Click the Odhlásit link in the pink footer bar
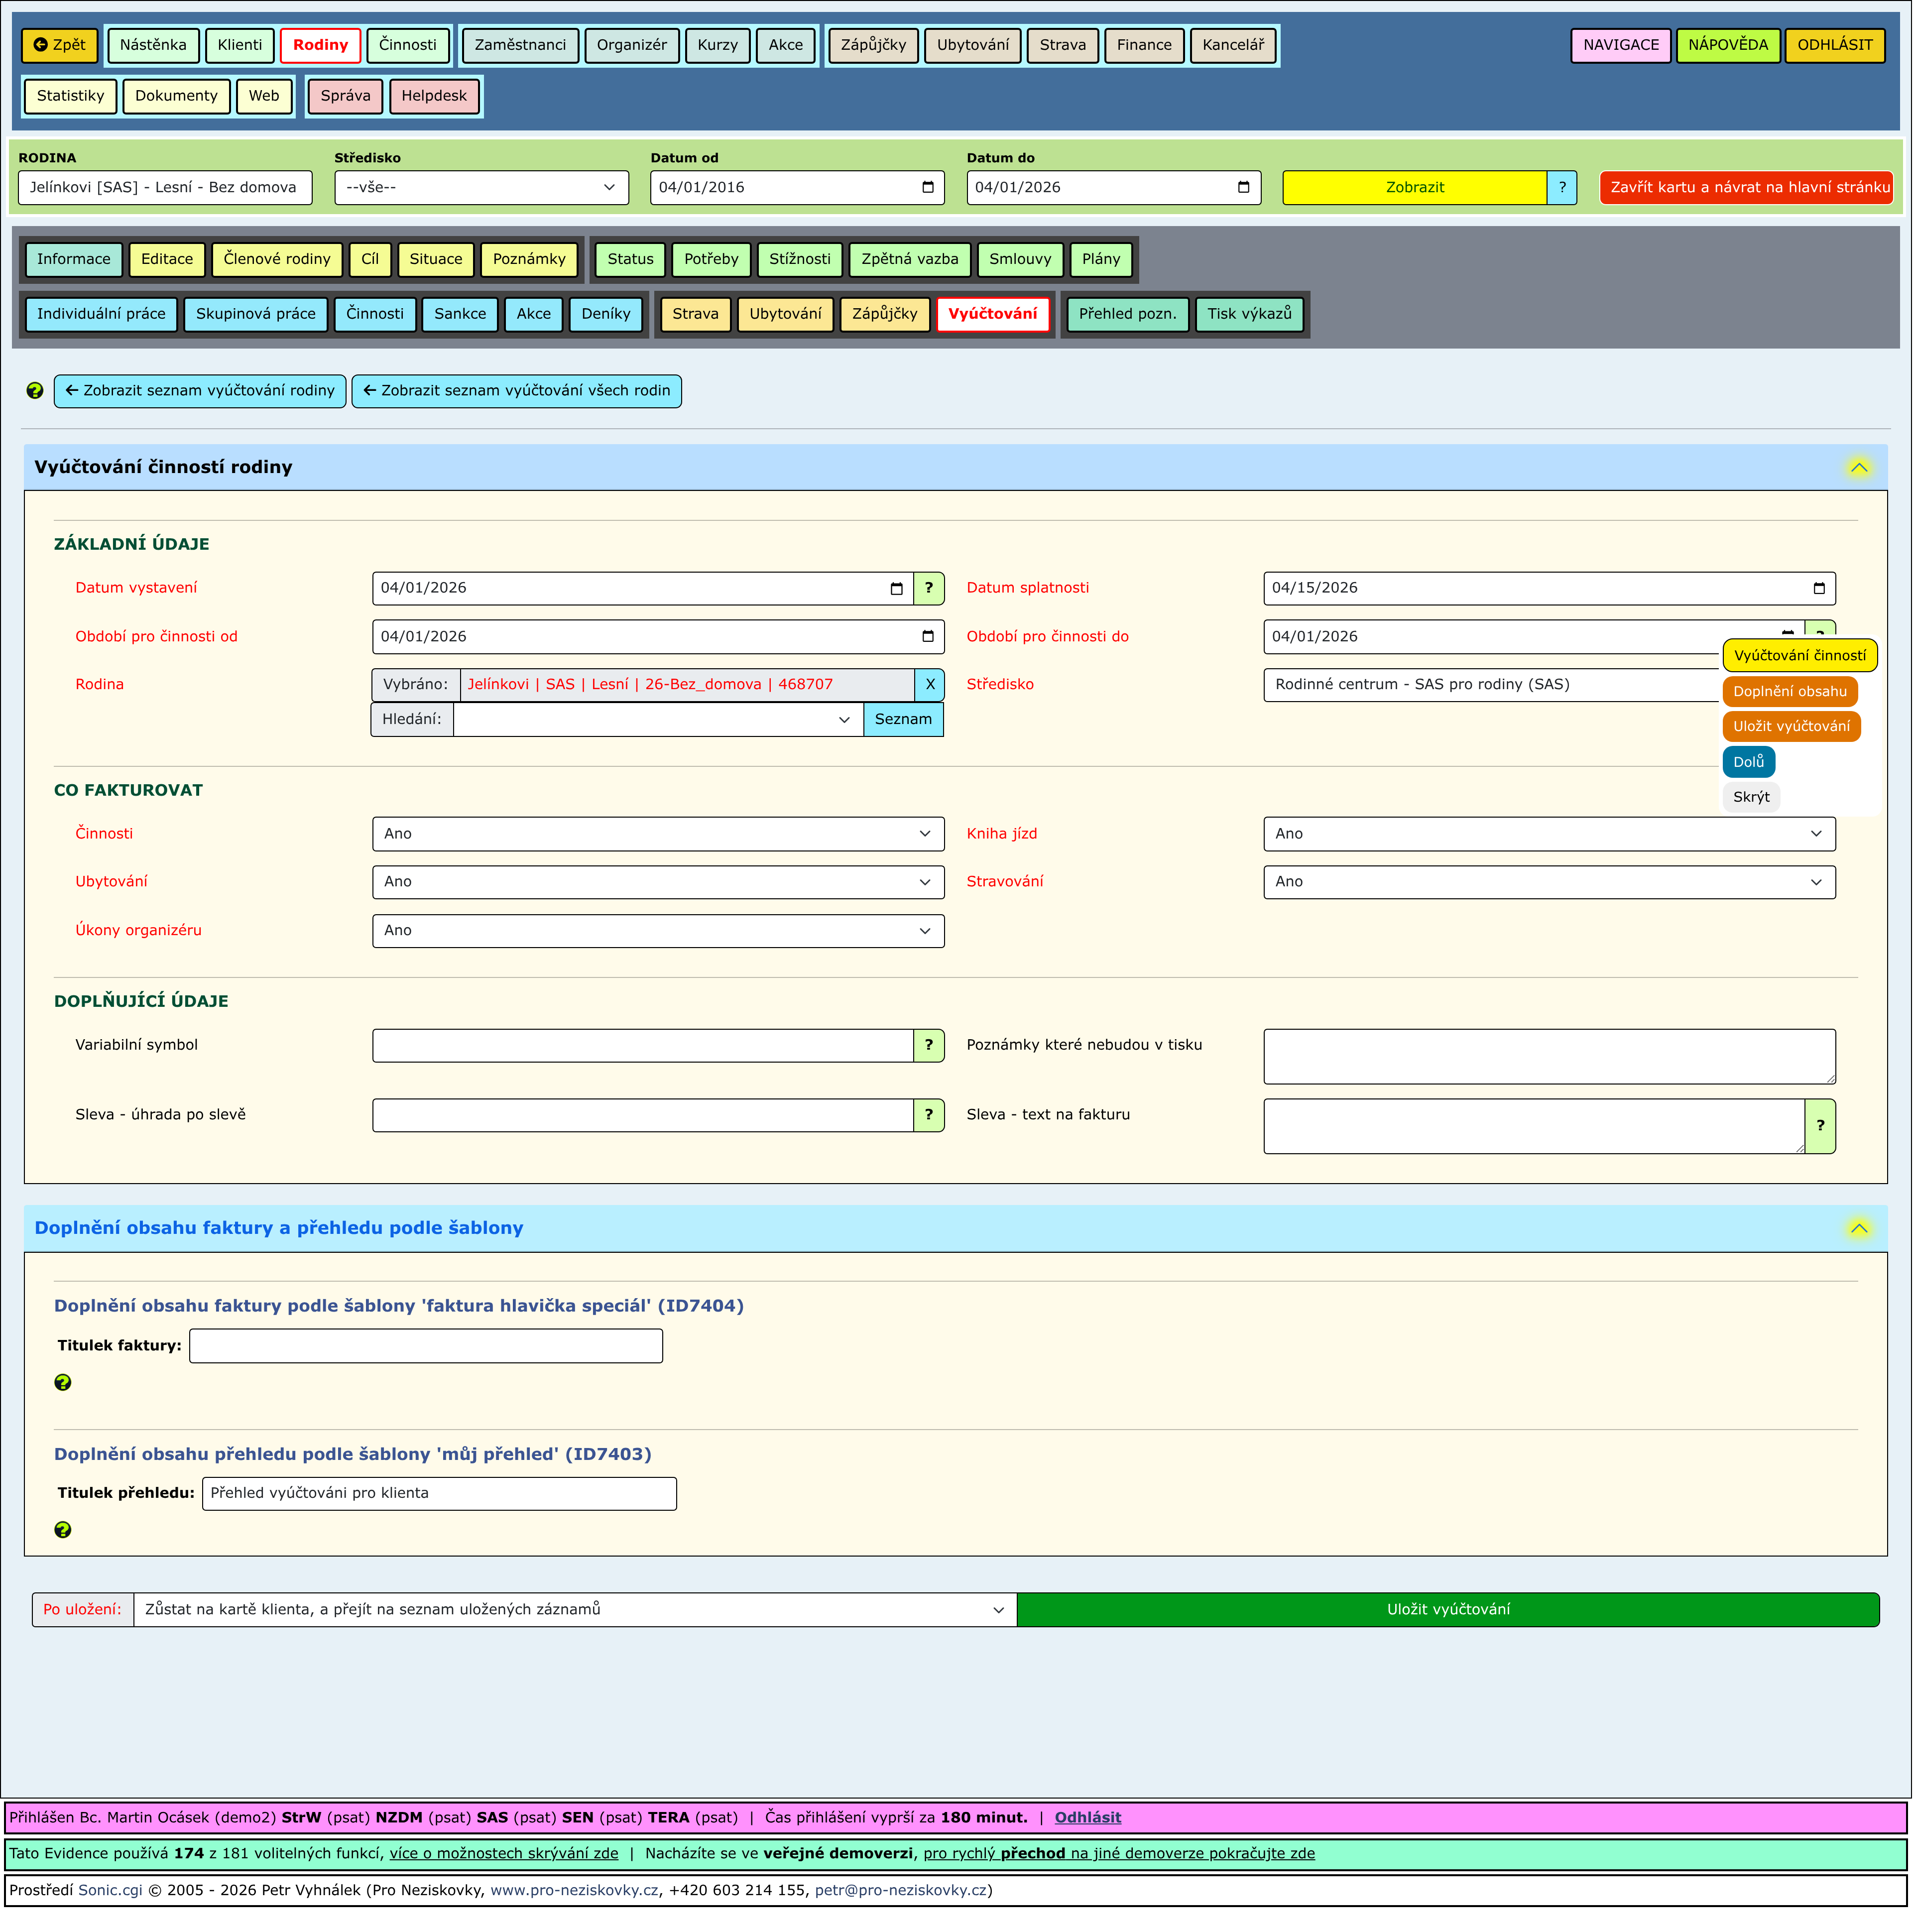Viewport: 1915px width, 1932px height. pyautogui.click(x=1088, y=1819)
